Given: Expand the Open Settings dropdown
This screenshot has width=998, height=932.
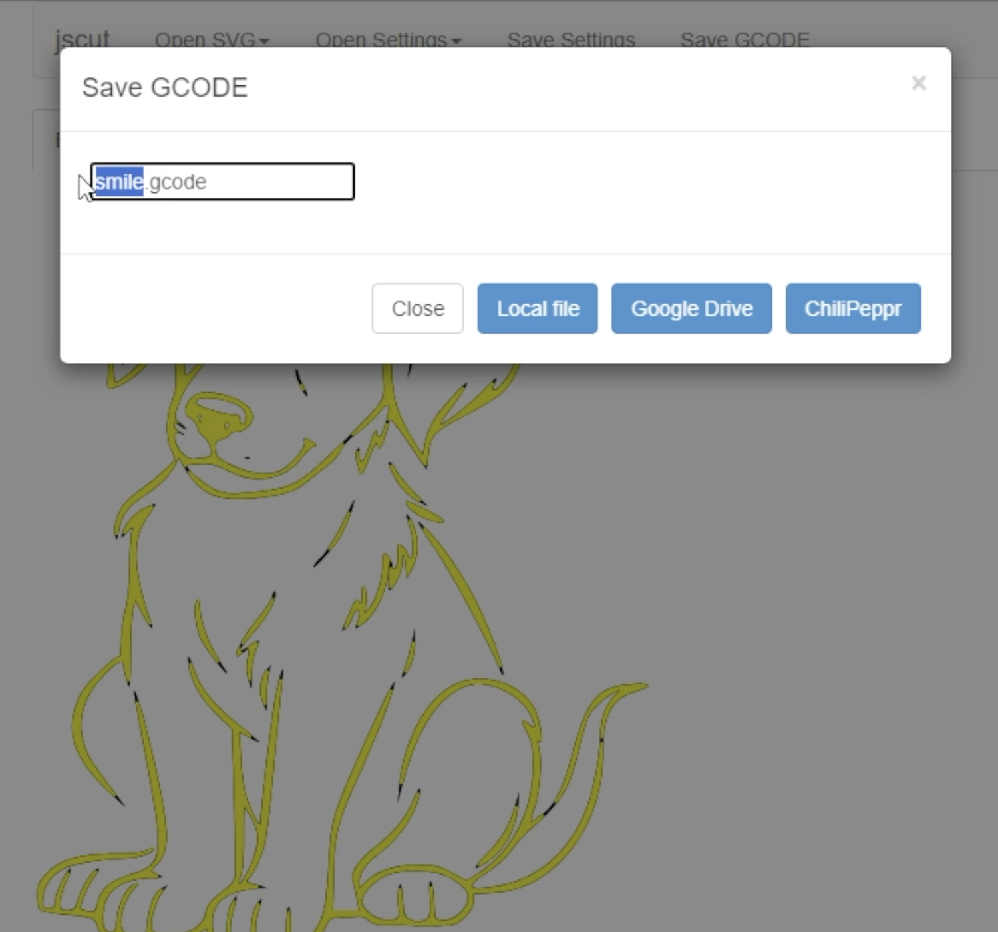Looking at the screenshot, I should click(388, 40).
